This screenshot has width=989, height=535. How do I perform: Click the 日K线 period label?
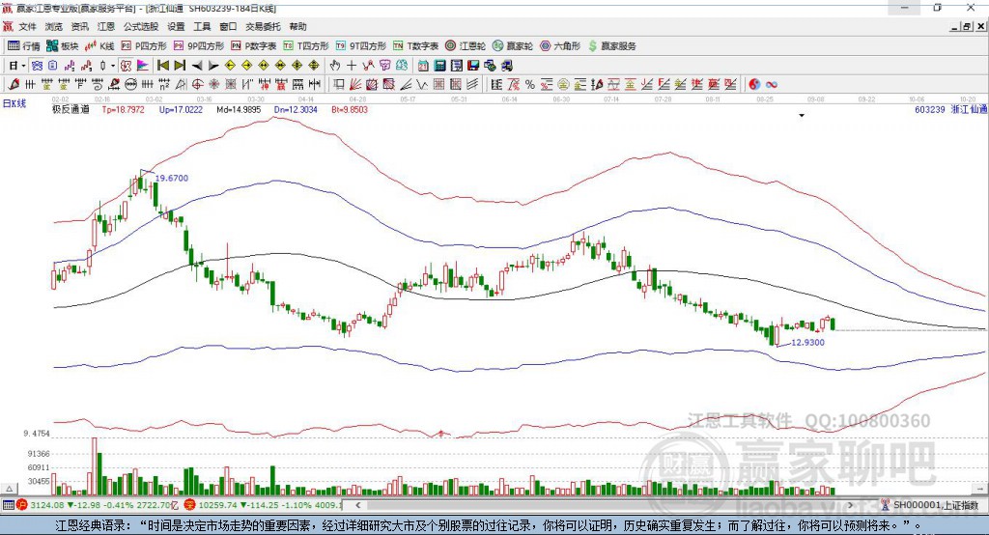click(14, 103)
